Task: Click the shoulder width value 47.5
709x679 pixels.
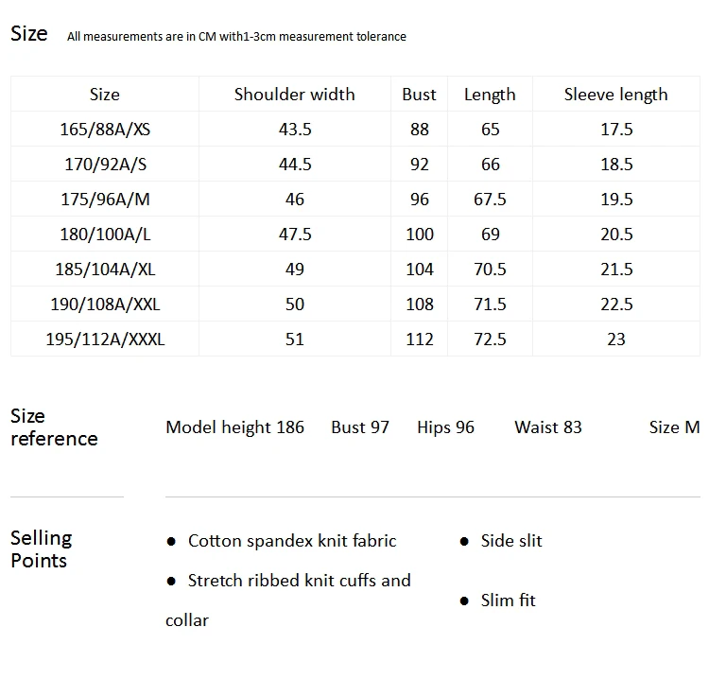Action: point(295,235)
